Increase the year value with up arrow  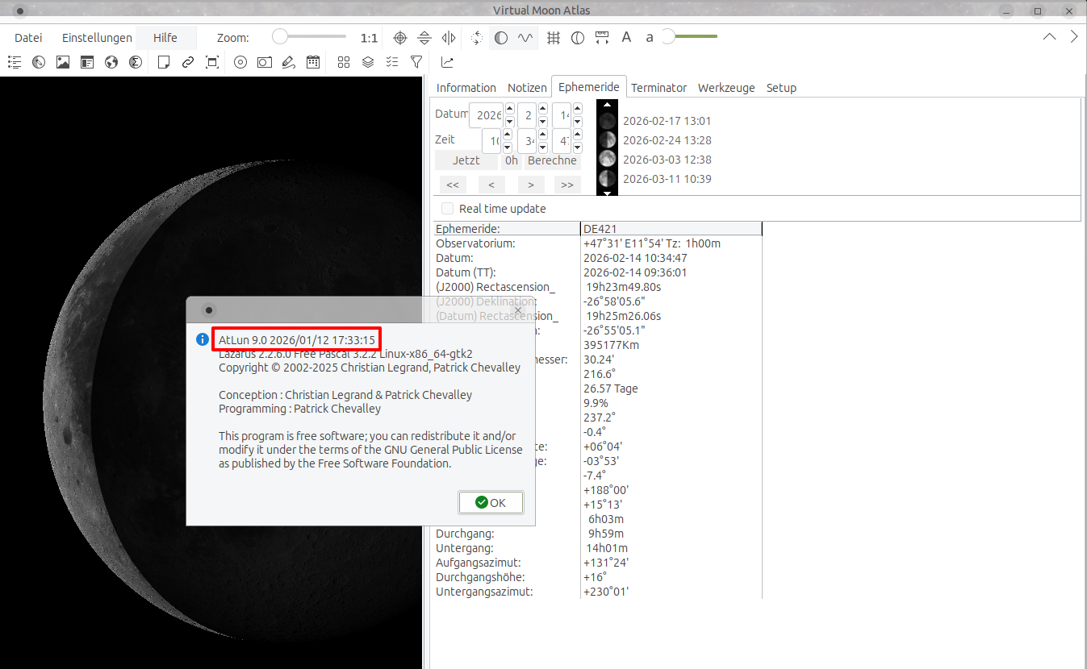[509, 110]
